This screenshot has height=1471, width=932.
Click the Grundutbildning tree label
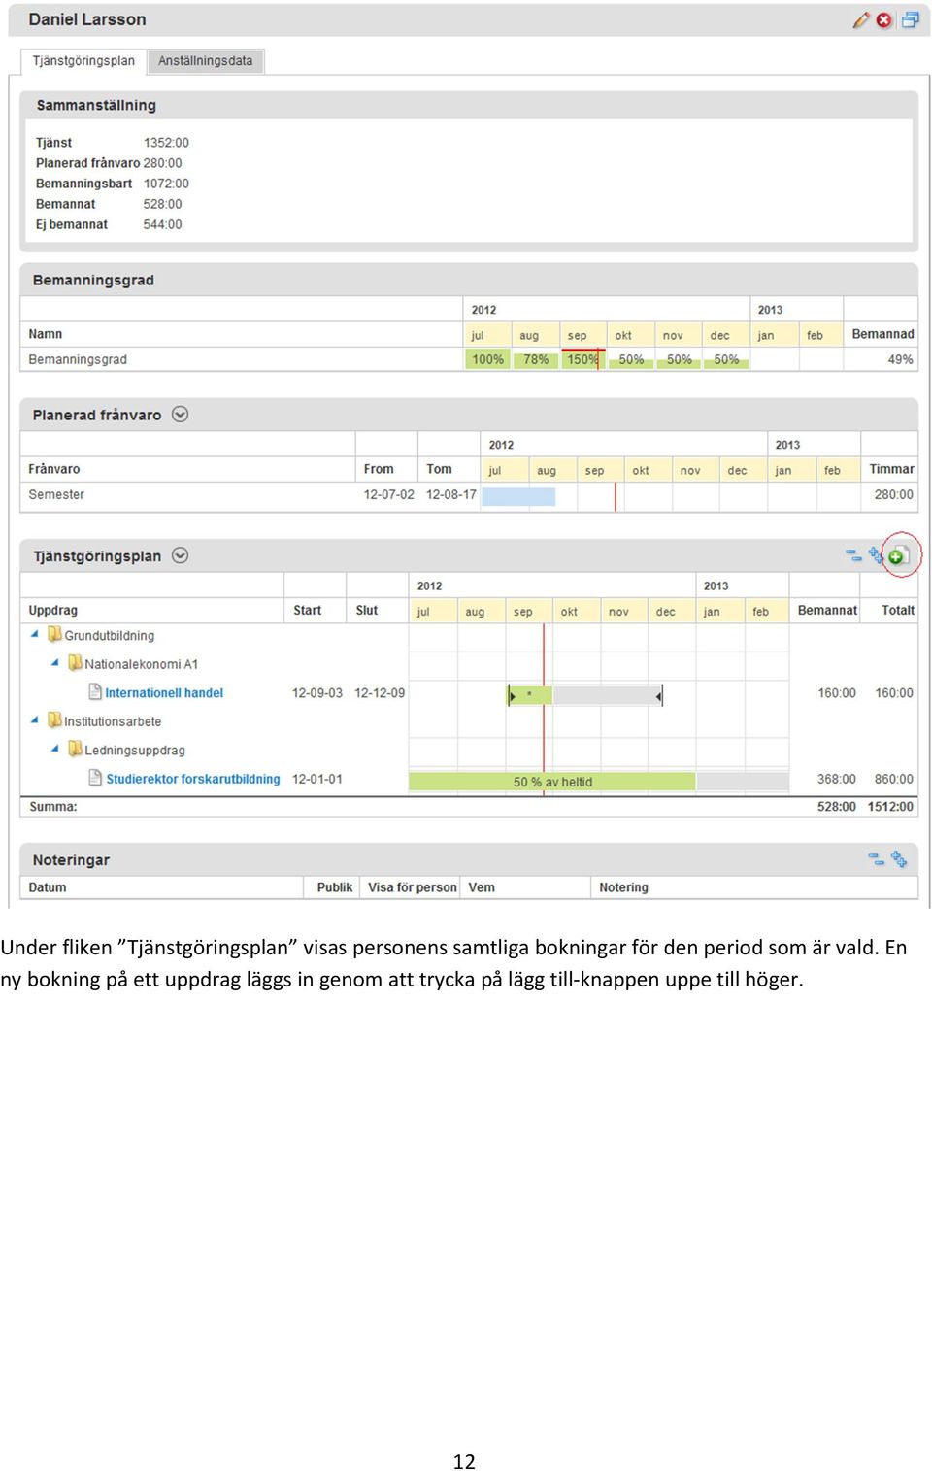coord(110,636)
